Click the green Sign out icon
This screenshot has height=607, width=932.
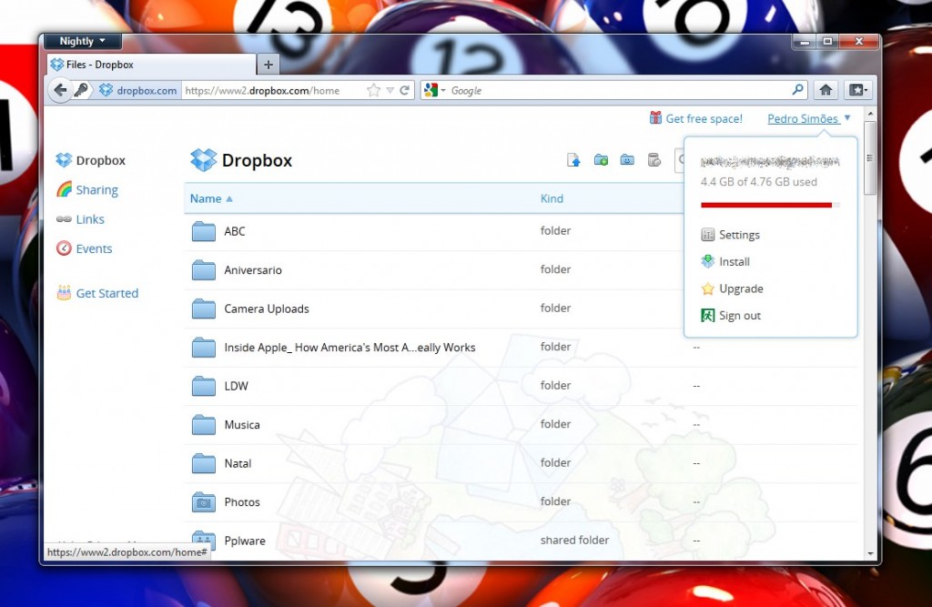click(x=707, y=315)
